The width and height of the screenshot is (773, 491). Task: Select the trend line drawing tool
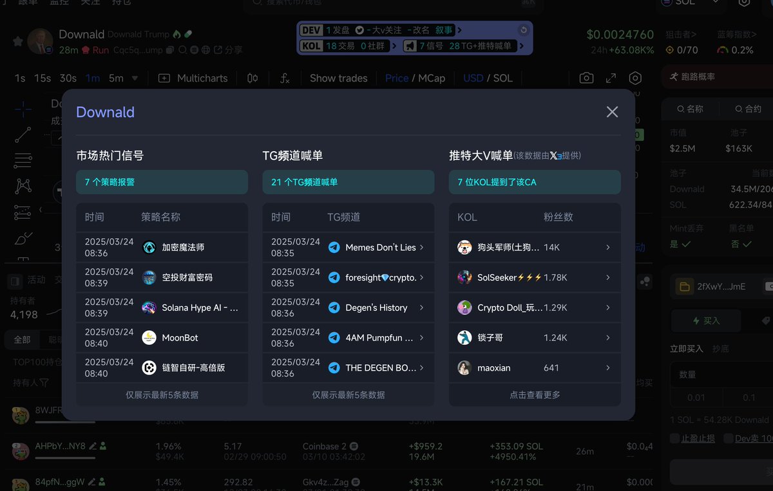(23, 135)
